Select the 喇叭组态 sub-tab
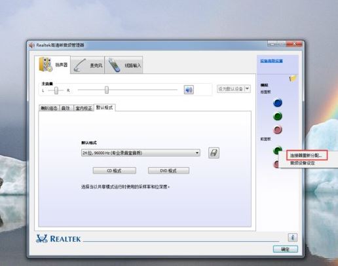 pyautogui.click(x=49, y=108)
